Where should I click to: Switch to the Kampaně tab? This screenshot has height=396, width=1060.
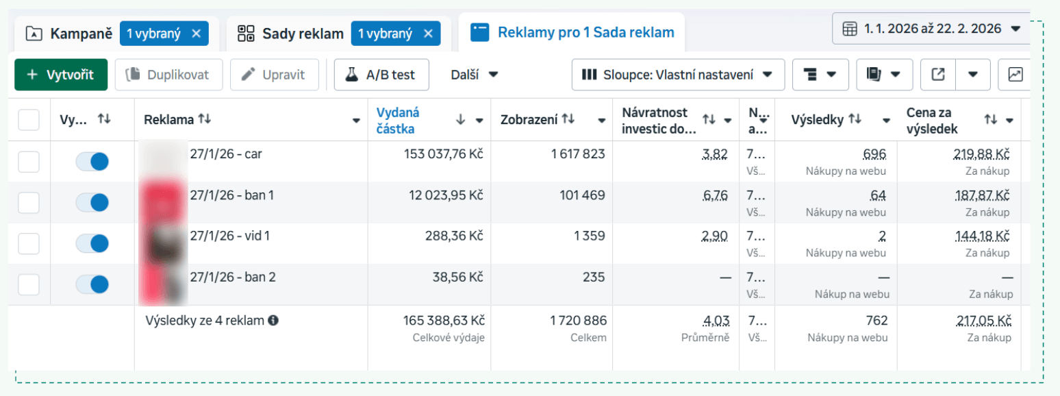(x=68, y=33)
